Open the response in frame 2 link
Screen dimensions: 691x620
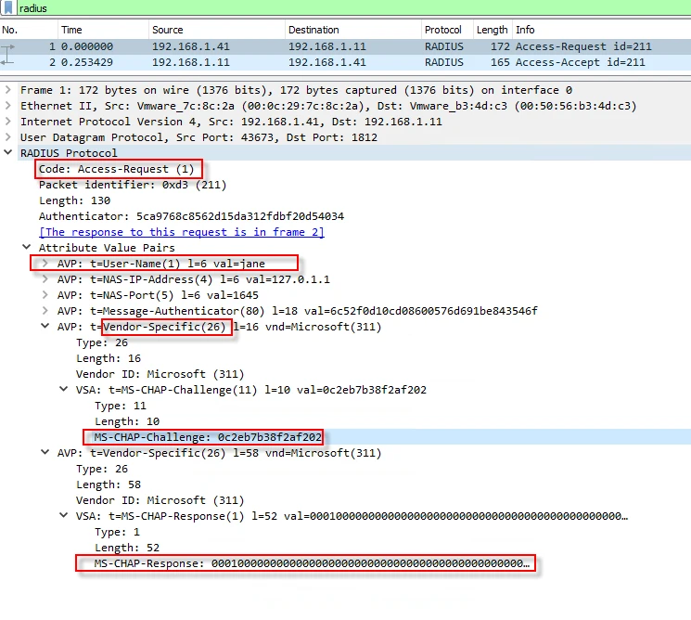click(x=181, y=232)
